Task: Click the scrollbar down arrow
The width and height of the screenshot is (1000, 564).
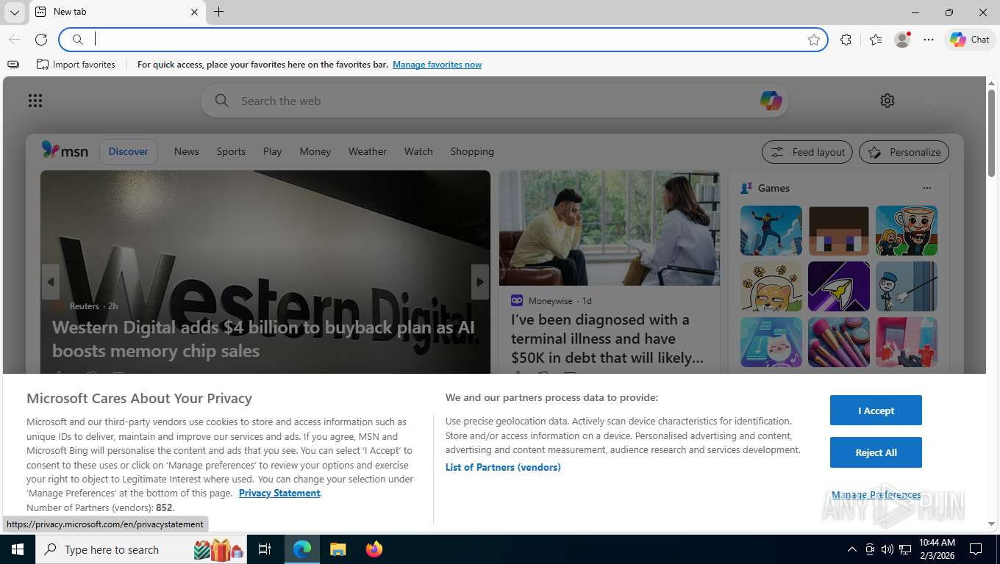Action: tap(991, 524)
